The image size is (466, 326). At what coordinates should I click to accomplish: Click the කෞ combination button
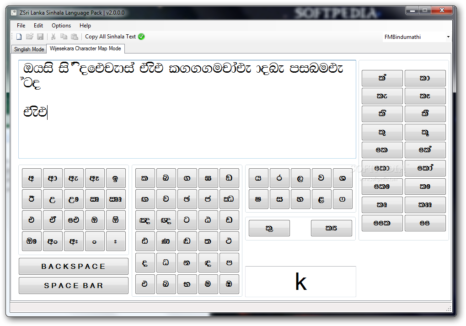382,187
